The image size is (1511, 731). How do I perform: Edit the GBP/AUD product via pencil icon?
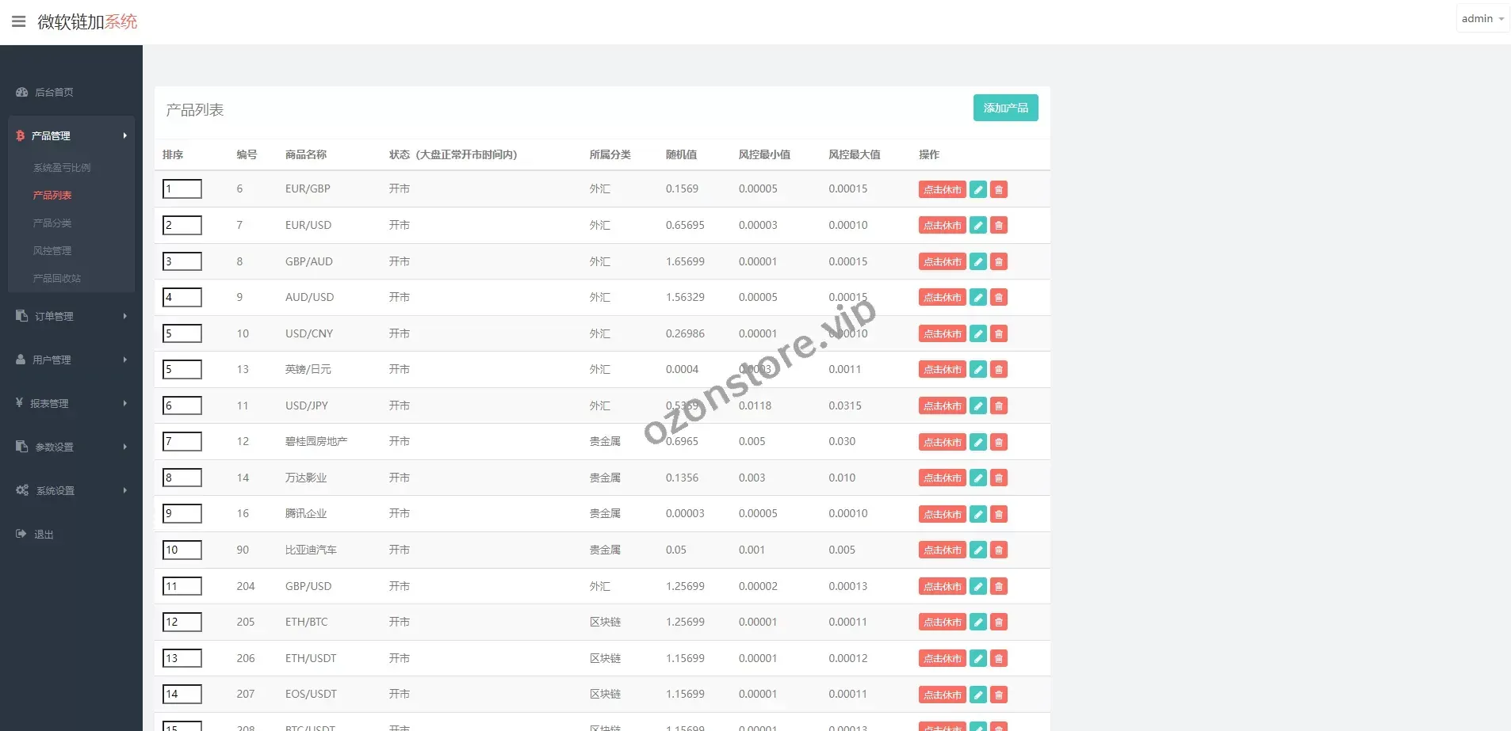(x=978, y=261)
